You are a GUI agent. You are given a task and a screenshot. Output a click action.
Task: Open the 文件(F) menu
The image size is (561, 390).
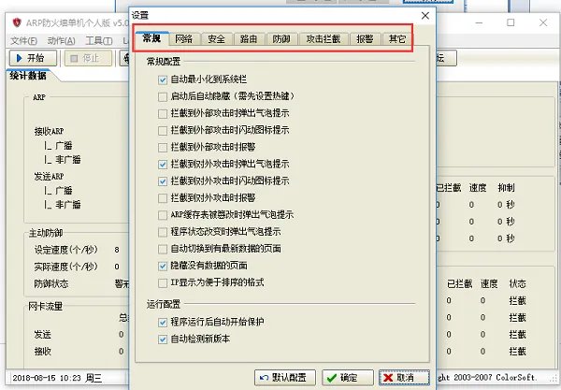(24, 41)
